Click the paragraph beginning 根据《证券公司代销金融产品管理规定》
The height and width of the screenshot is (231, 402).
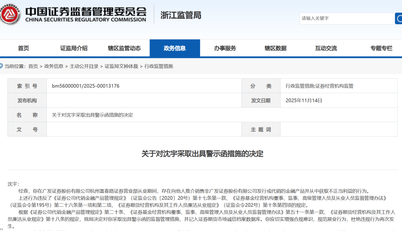[x=201, y=219]
